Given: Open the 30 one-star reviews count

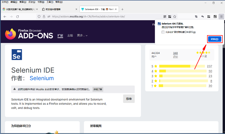Looking at the screenshot, I should tap(210, 86).
